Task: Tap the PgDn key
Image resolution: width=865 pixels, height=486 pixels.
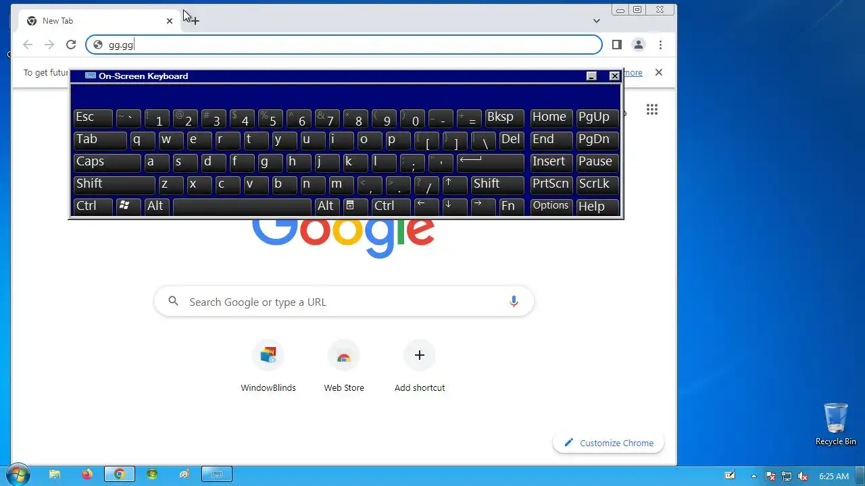Action: tap(597, 140)
